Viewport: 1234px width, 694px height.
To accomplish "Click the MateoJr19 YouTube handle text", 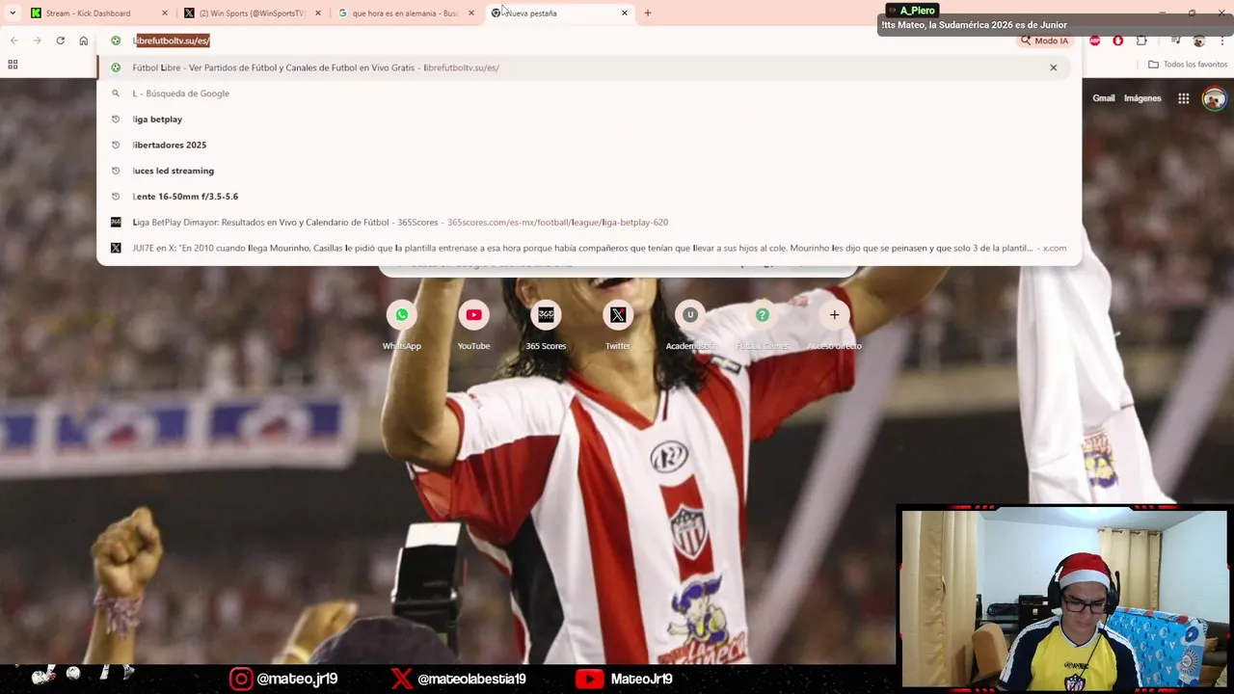I will point(641,679).
